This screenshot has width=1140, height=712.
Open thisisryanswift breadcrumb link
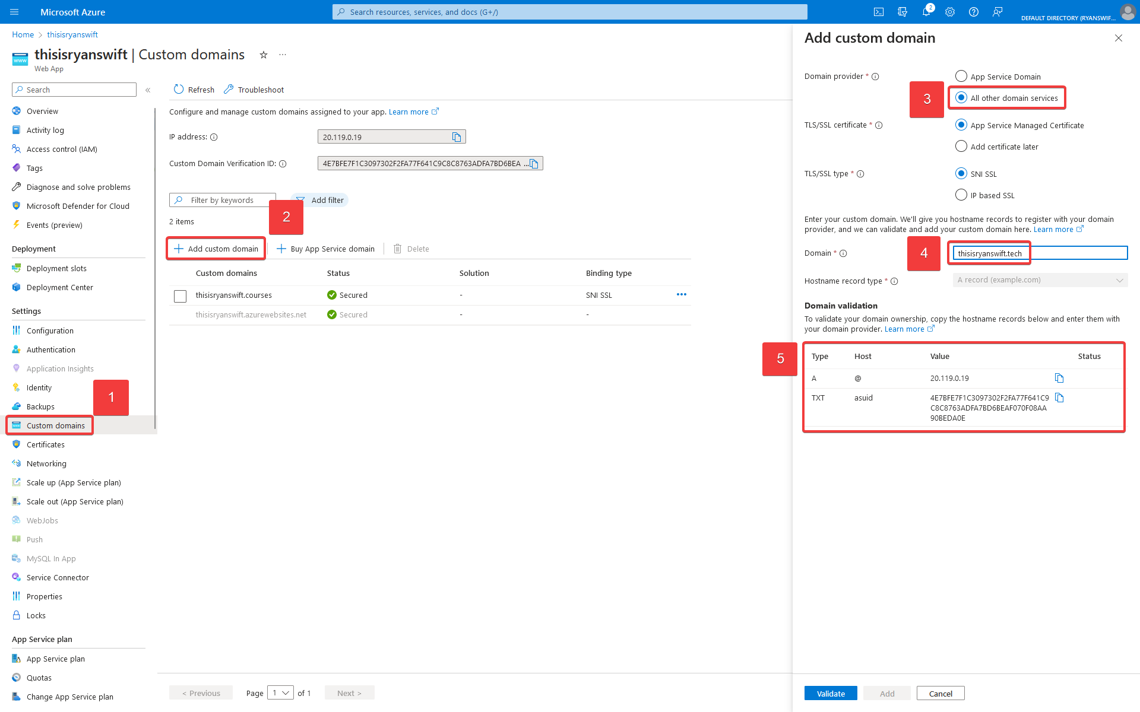[72, 34]
